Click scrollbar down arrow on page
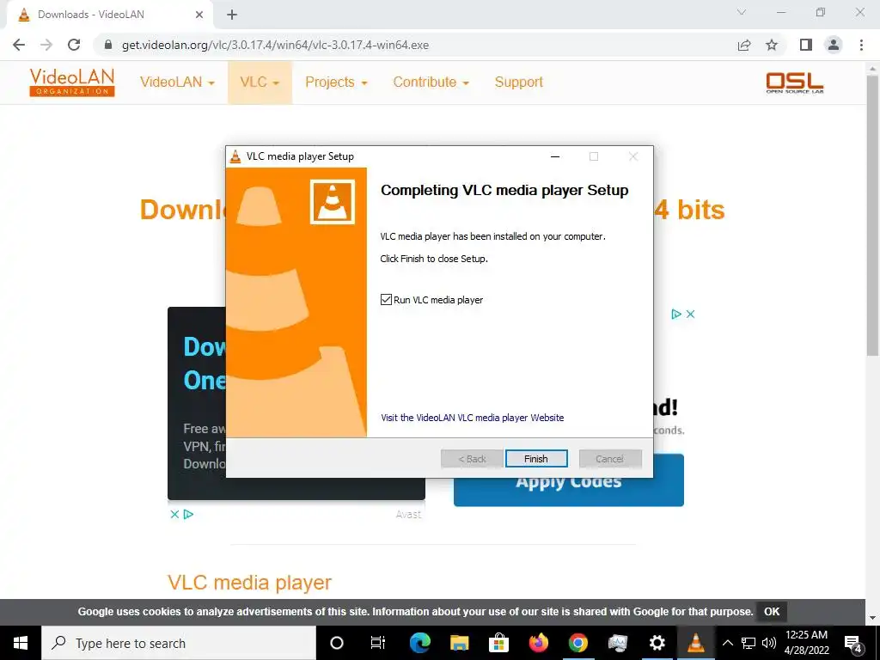 (x=872, y=618)
